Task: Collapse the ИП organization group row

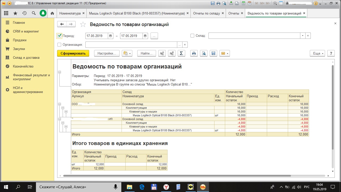Action: coord(59,119)
